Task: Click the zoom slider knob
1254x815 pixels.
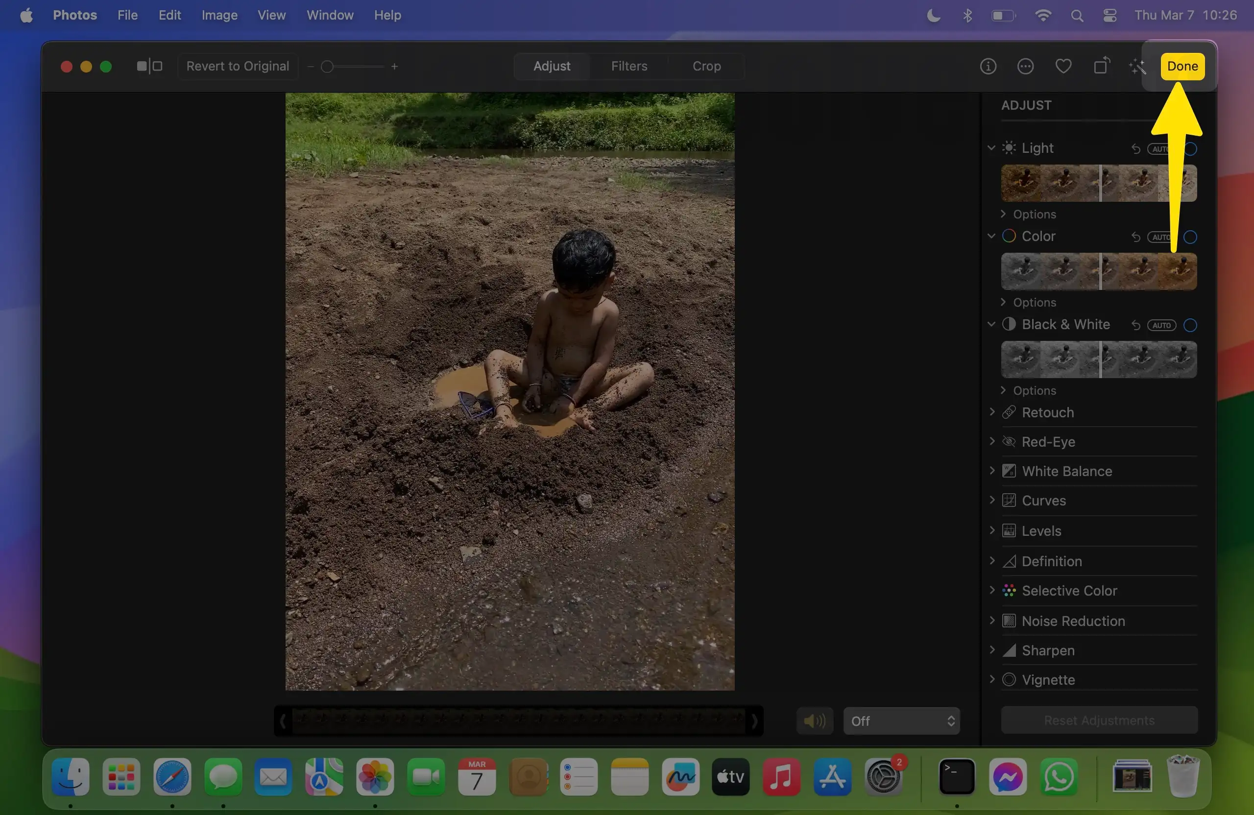Action: [327, 67]
